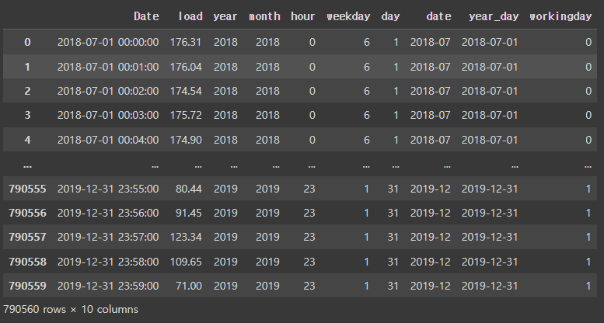Viewport: 604px width, 323px height.
Task: Click the Date column header
Action: click(146, 16)
